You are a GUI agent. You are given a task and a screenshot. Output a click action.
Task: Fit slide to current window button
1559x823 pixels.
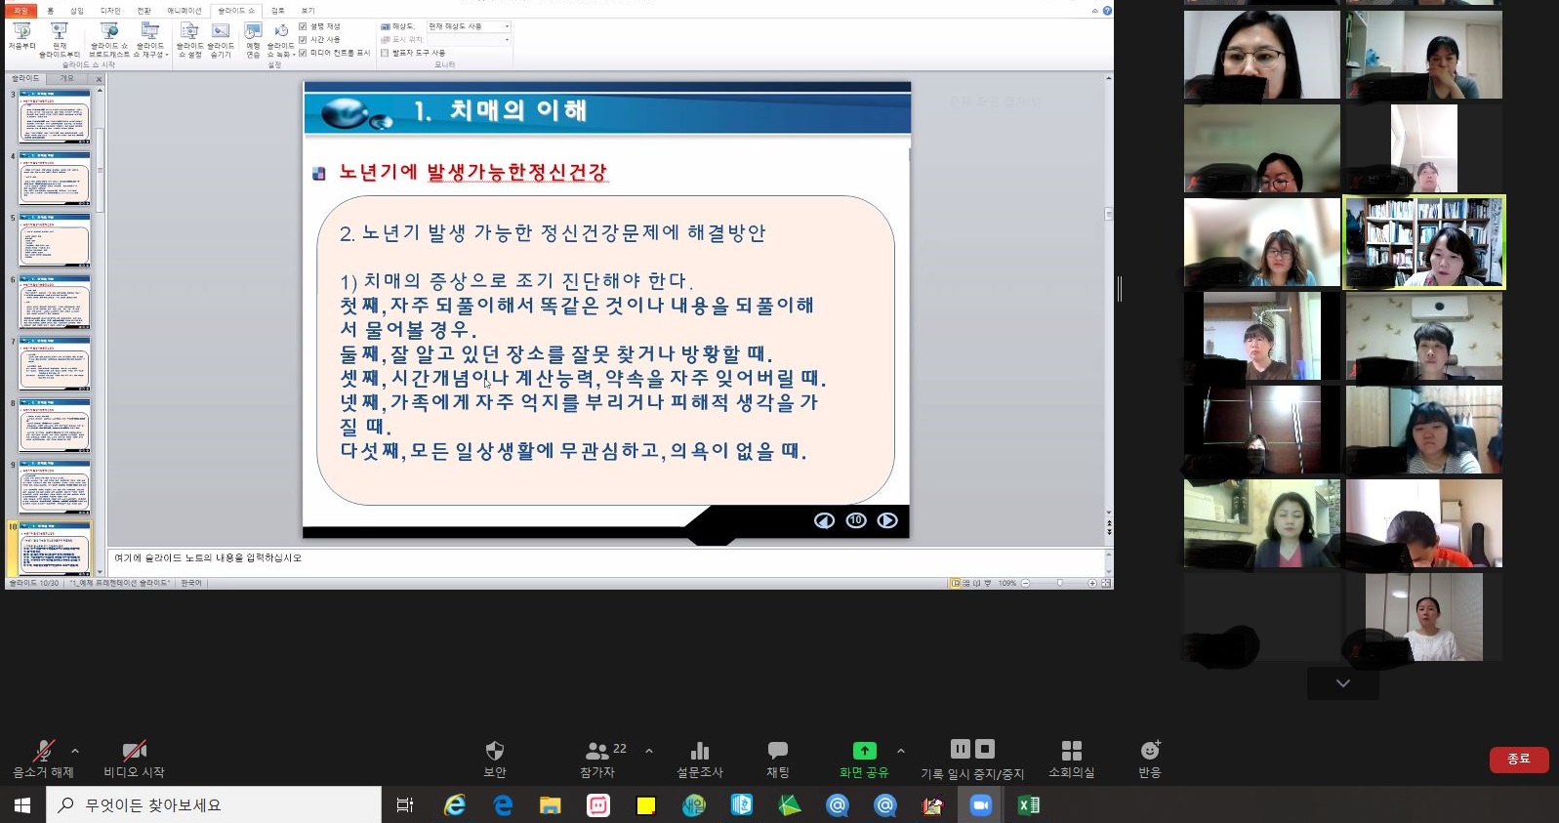(1106, 583)
